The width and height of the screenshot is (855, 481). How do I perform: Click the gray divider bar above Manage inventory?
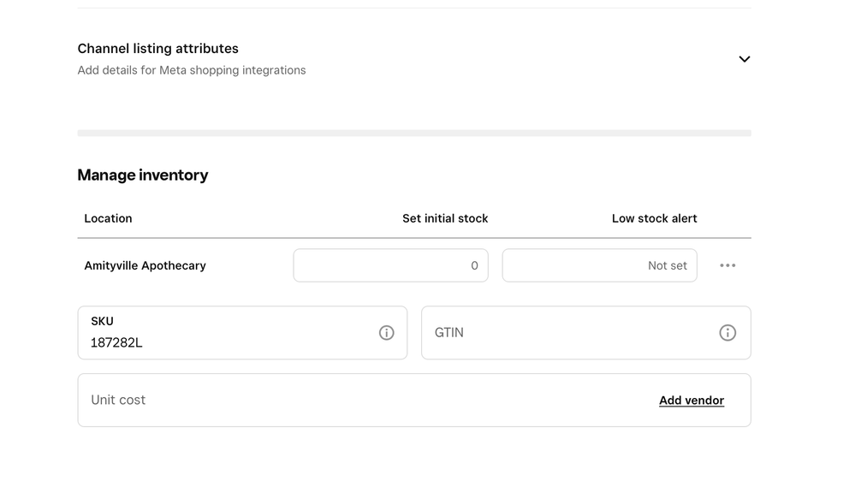coord(414,133)
